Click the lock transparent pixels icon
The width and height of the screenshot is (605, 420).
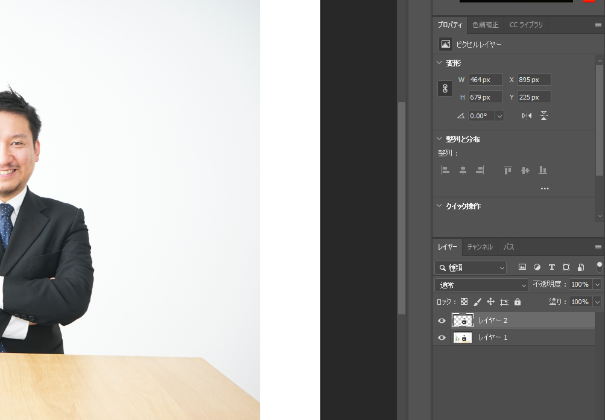pyautogui.click(x=464, y=302)
